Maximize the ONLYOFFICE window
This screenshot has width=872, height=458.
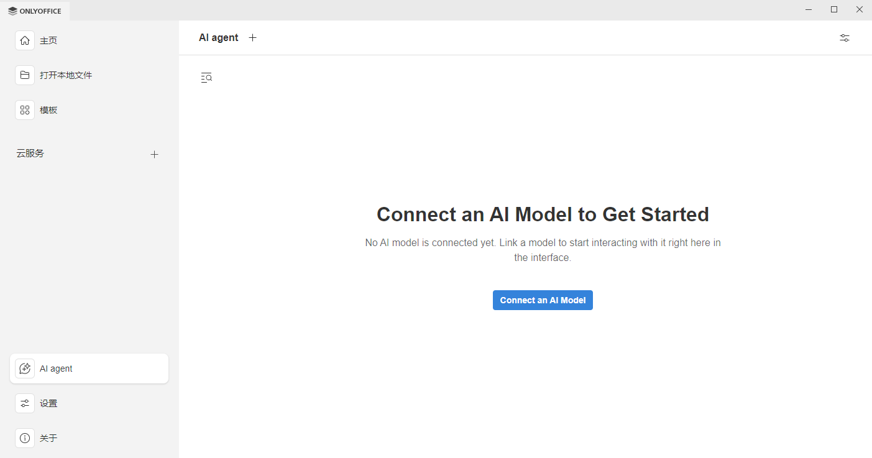coord(834,9)
